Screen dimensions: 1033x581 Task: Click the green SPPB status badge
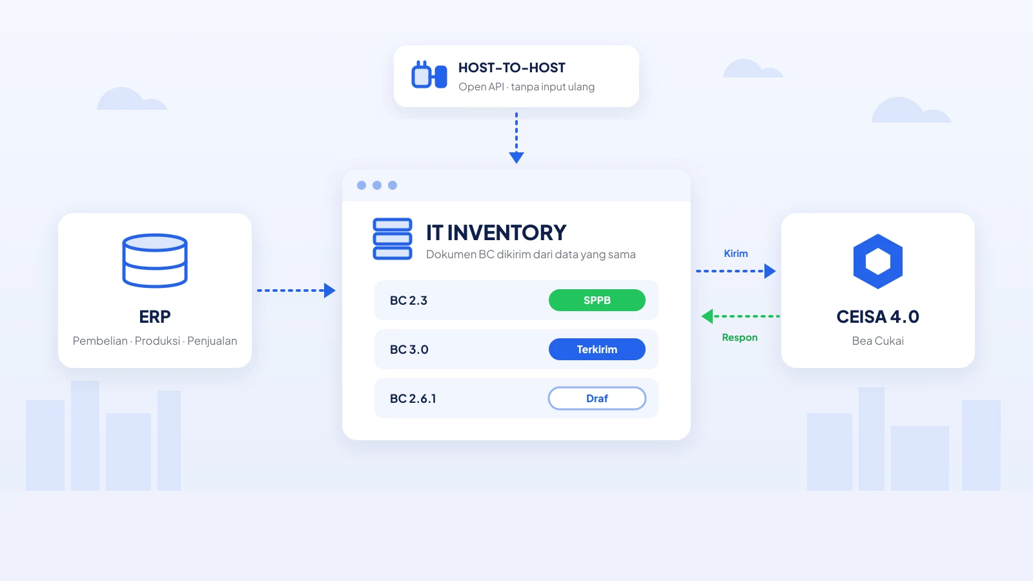pos(597,300)
